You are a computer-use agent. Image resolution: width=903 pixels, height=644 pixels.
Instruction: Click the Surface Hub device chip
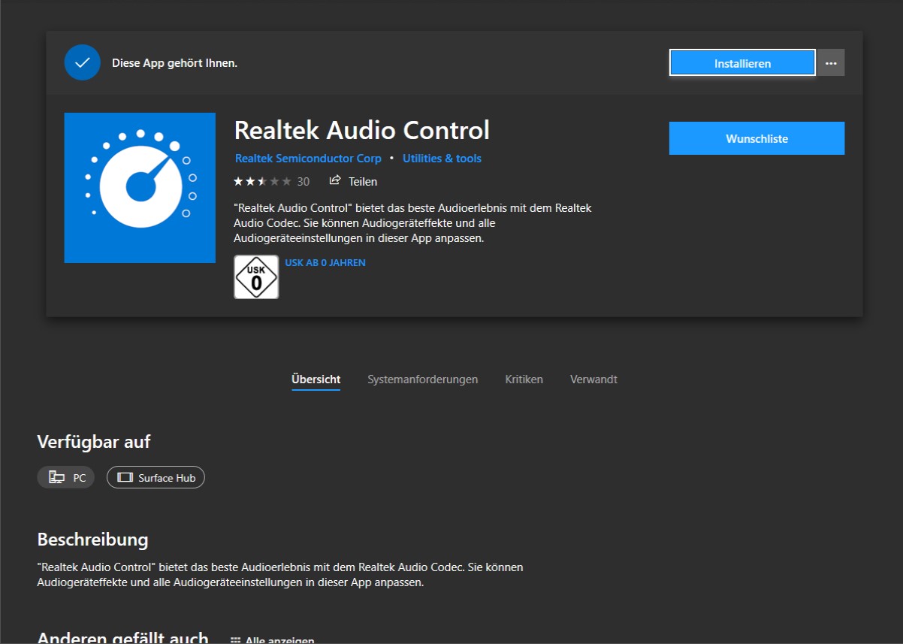click(156, 477)
